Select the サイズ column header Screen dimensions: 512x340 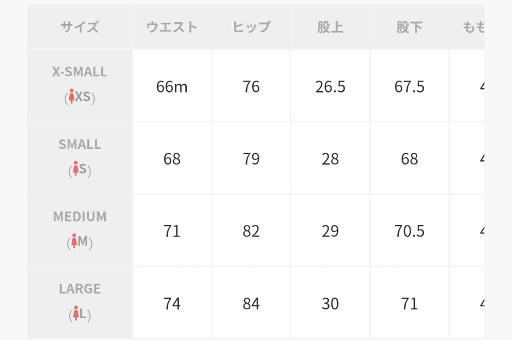coord(80,27)
